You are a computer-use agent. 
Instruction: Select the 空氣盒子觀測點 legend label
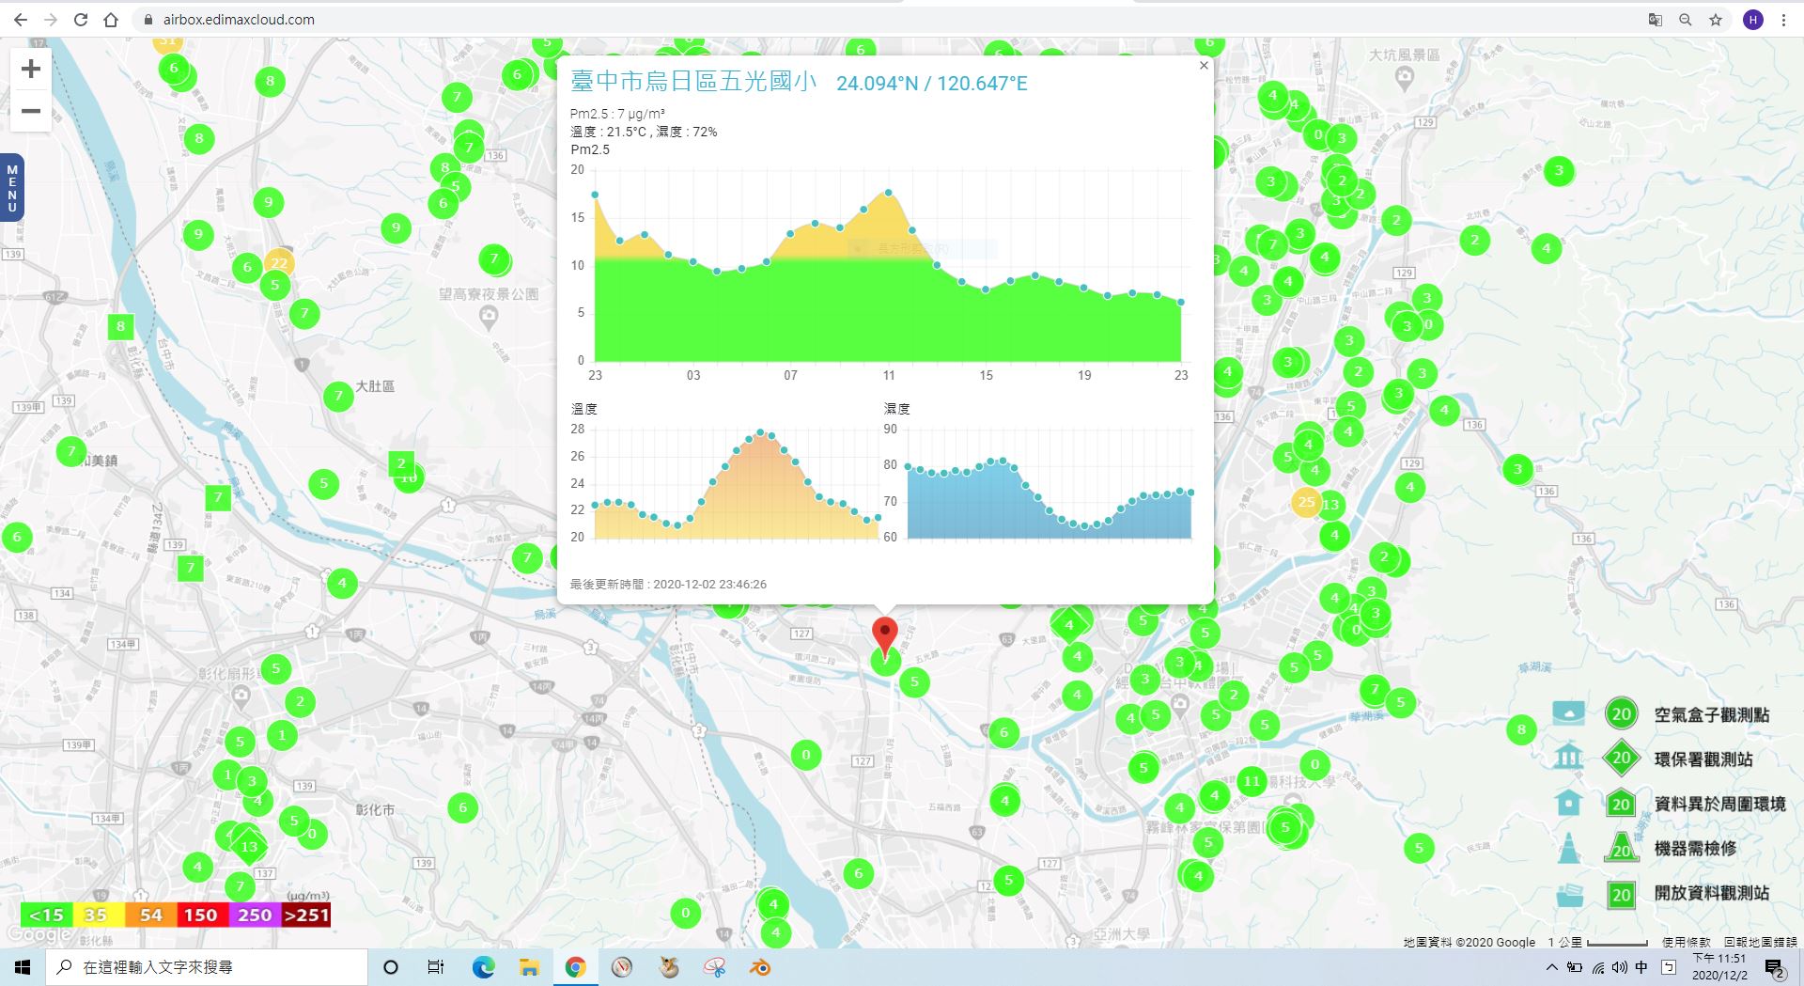1711,715
